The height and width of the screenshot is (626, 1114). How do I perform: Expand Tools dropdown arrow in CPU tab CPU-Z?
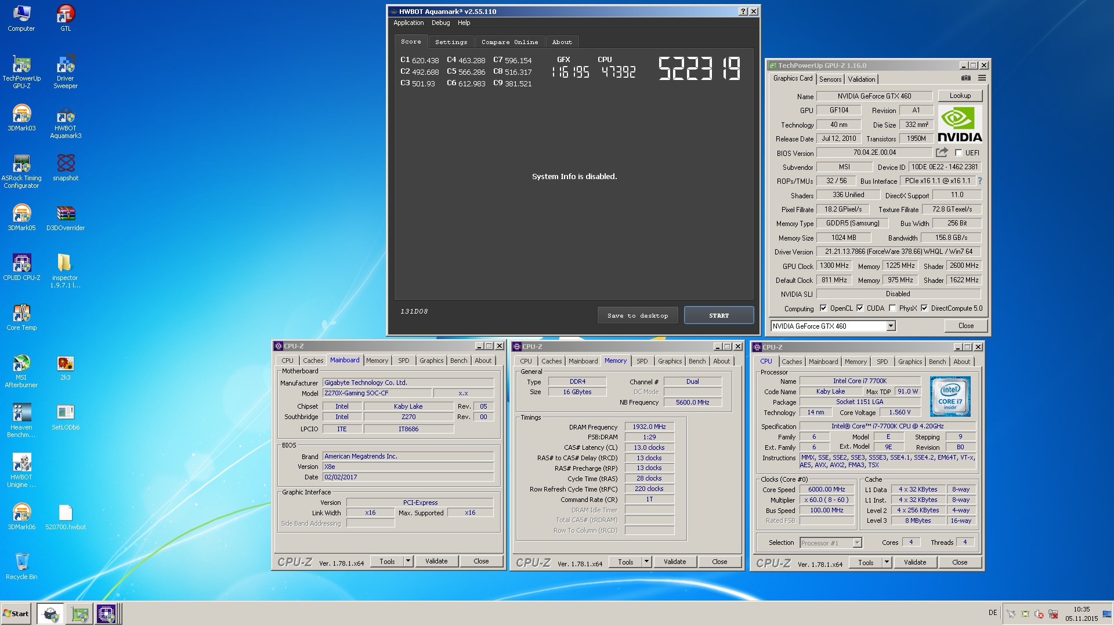coord(887,562)
